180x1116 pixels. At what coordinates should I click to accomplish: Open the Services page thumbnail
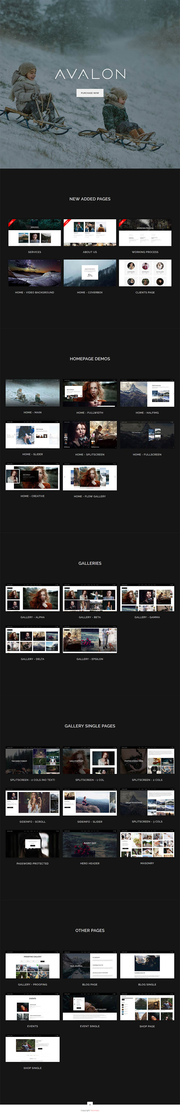[34, 233]
